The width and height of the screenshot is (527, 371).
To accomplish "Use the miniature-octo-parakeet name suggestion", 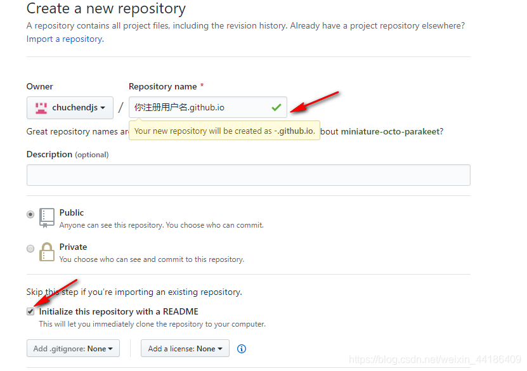I will pyautogui.click(x=390, y=131).
